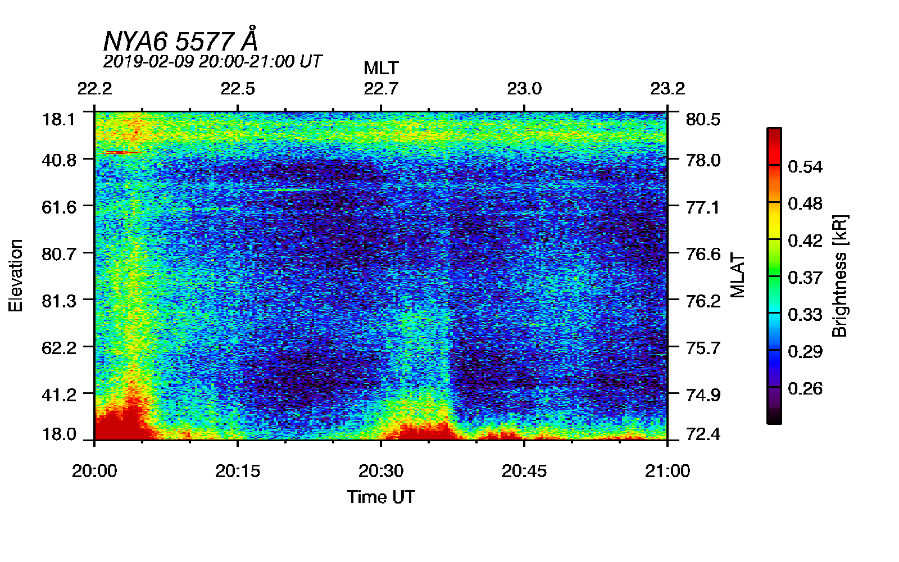Click time tick label '20:15'

pos(238,471)
